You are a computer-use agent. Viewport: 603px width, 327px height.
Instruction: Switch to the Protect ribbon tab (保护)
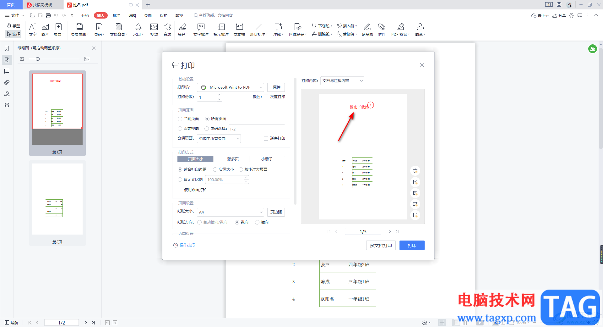[x=164, y=15]
